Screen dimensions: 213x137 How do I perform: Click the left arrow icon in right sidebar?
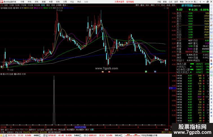tap(211, 5)
